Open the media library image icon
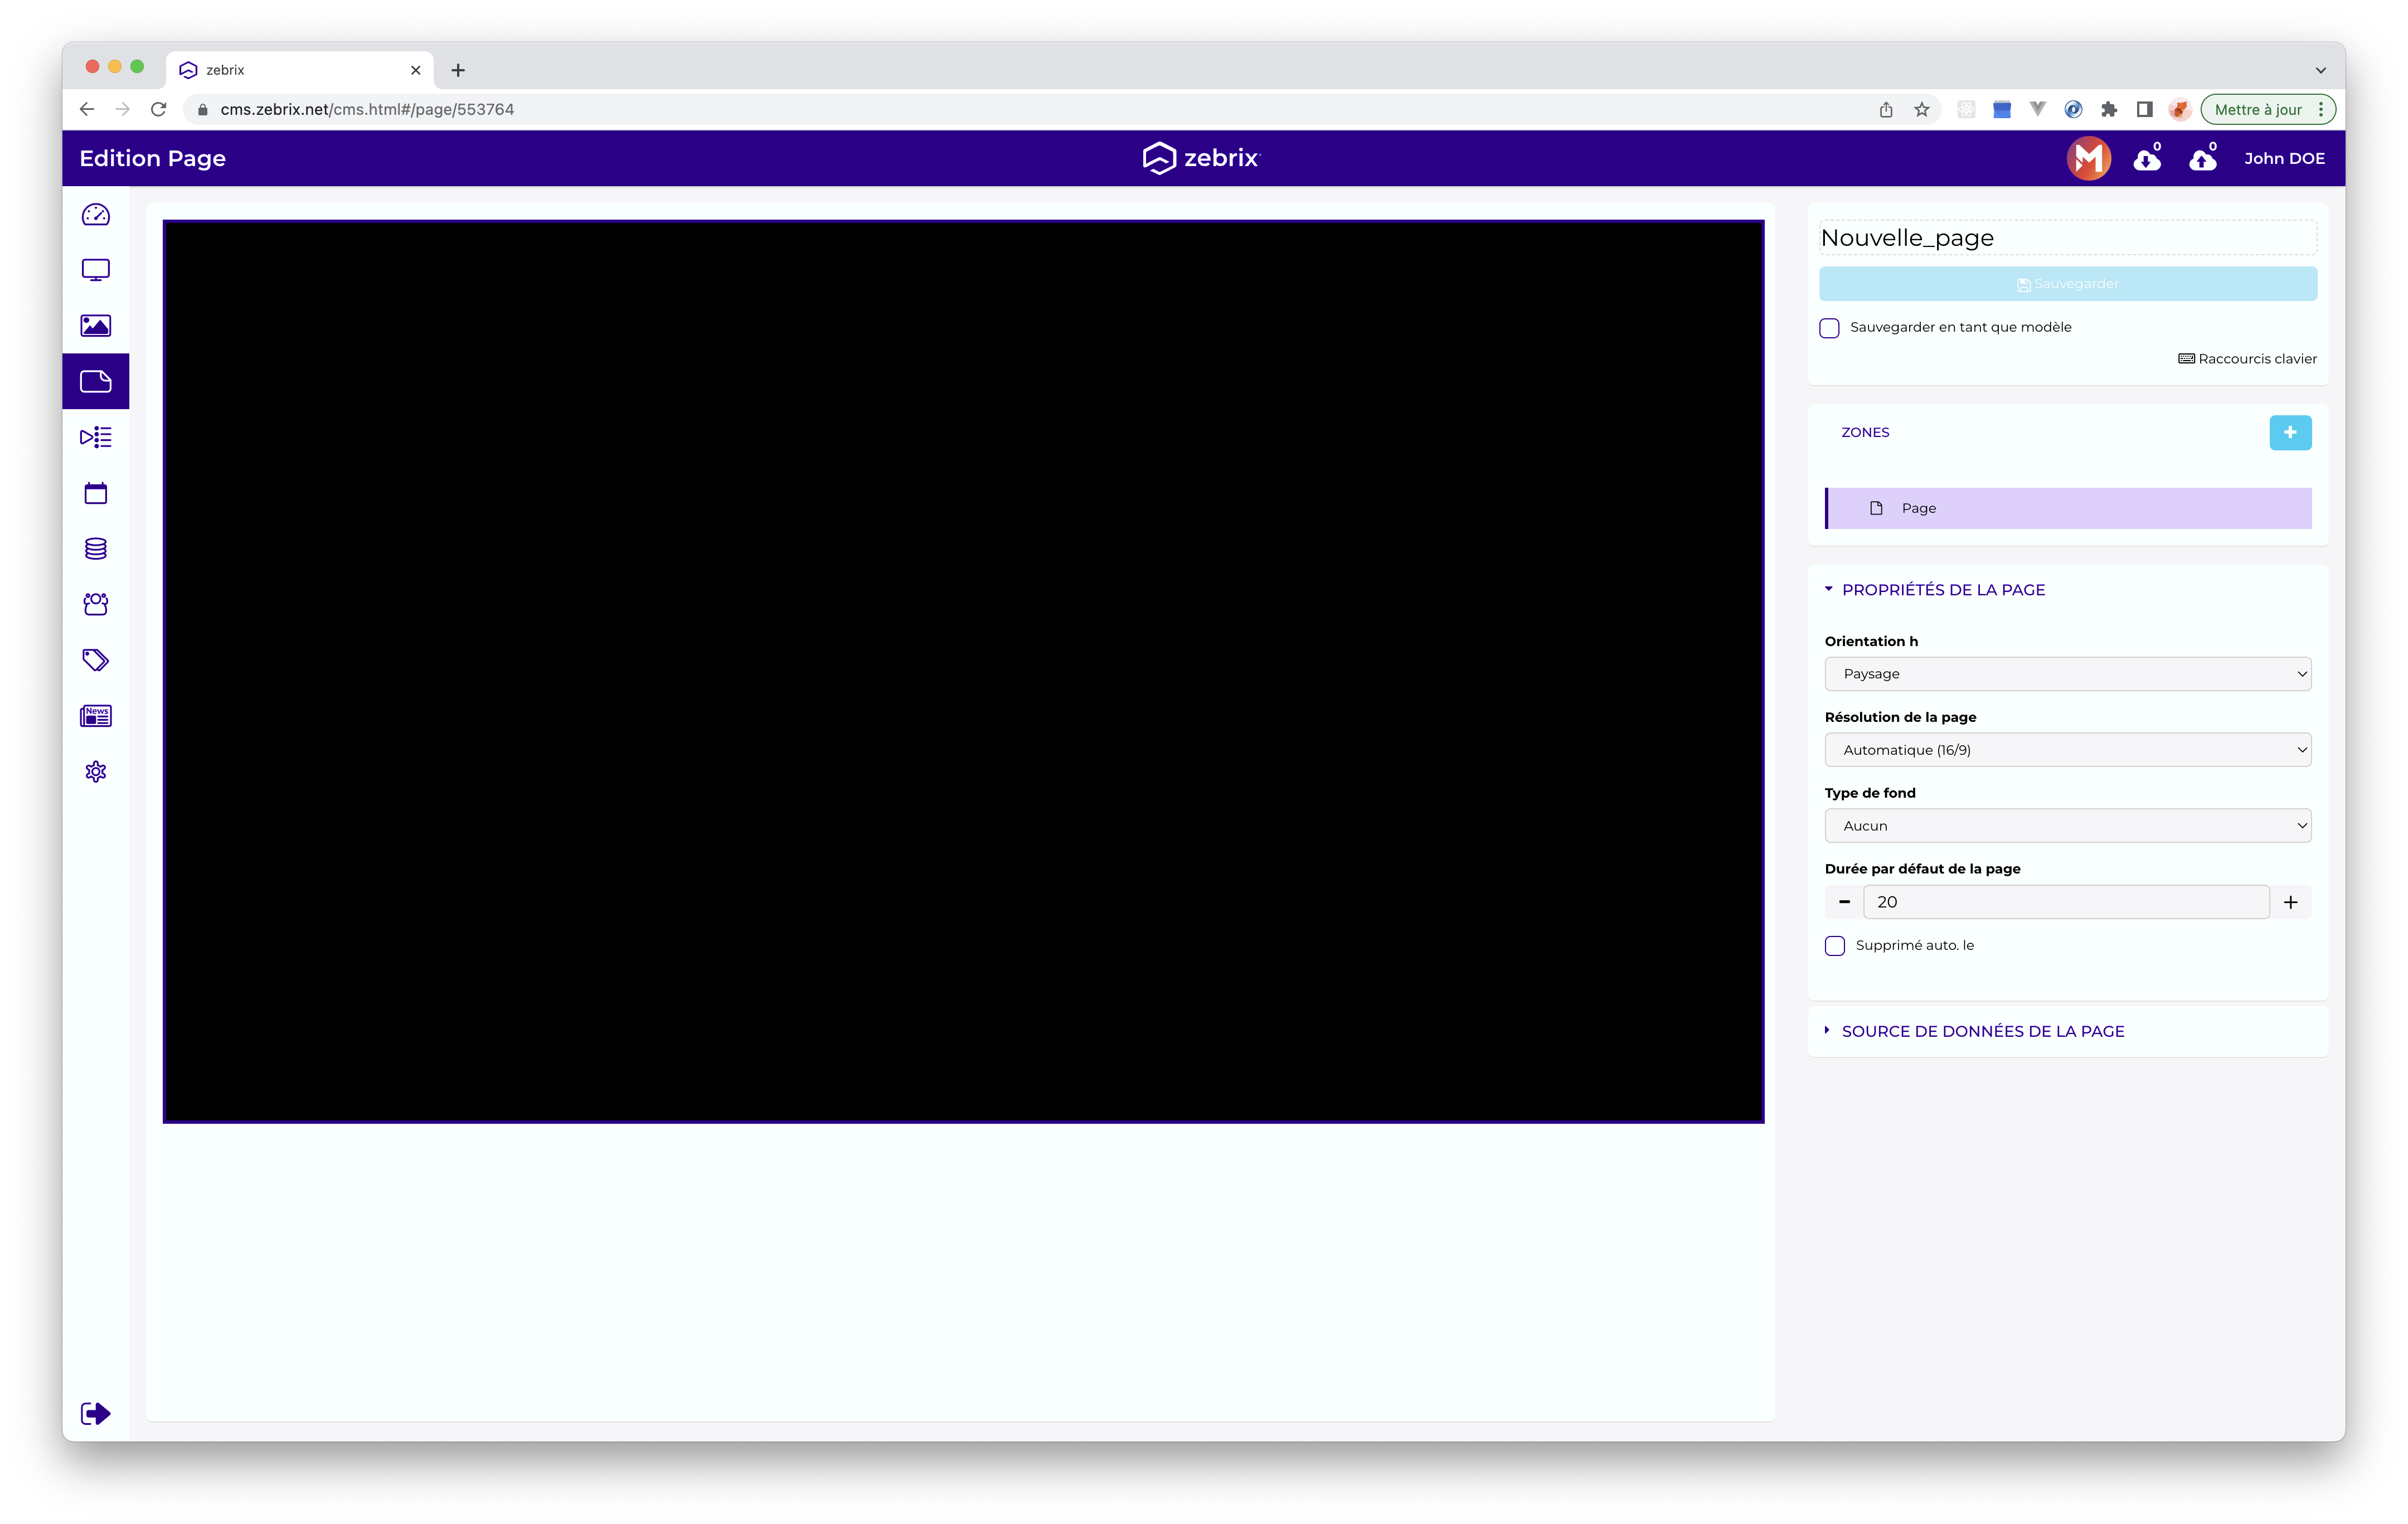This screenshot has width=2408, height=1524. click(x=95, y=326)
